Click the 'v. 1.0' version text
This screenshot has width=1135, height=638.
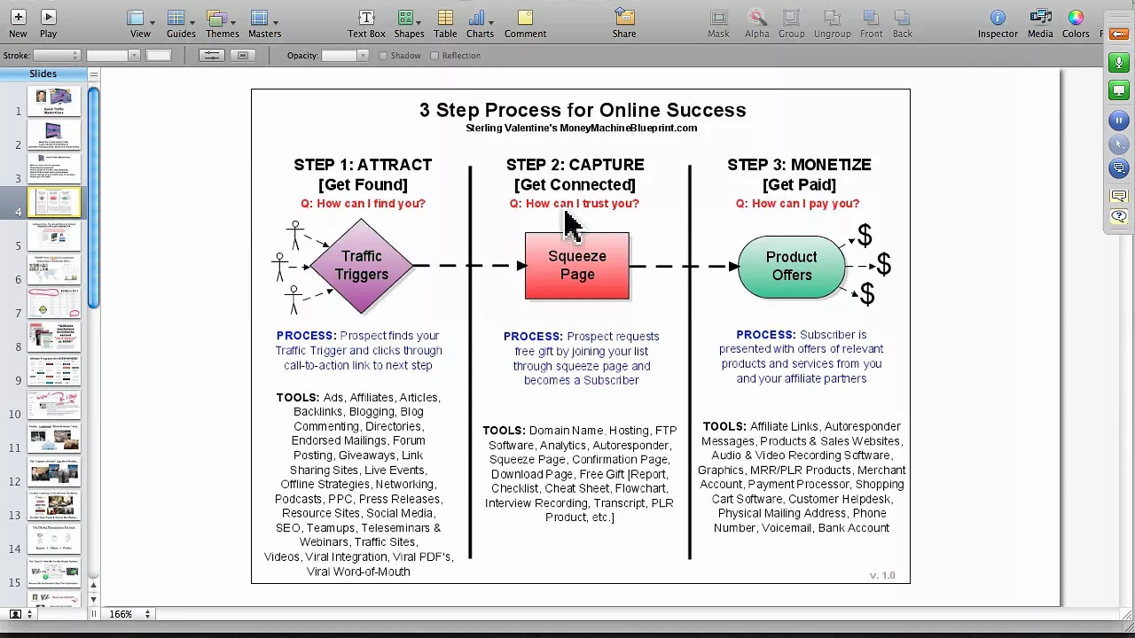click(x=882, y=575)
